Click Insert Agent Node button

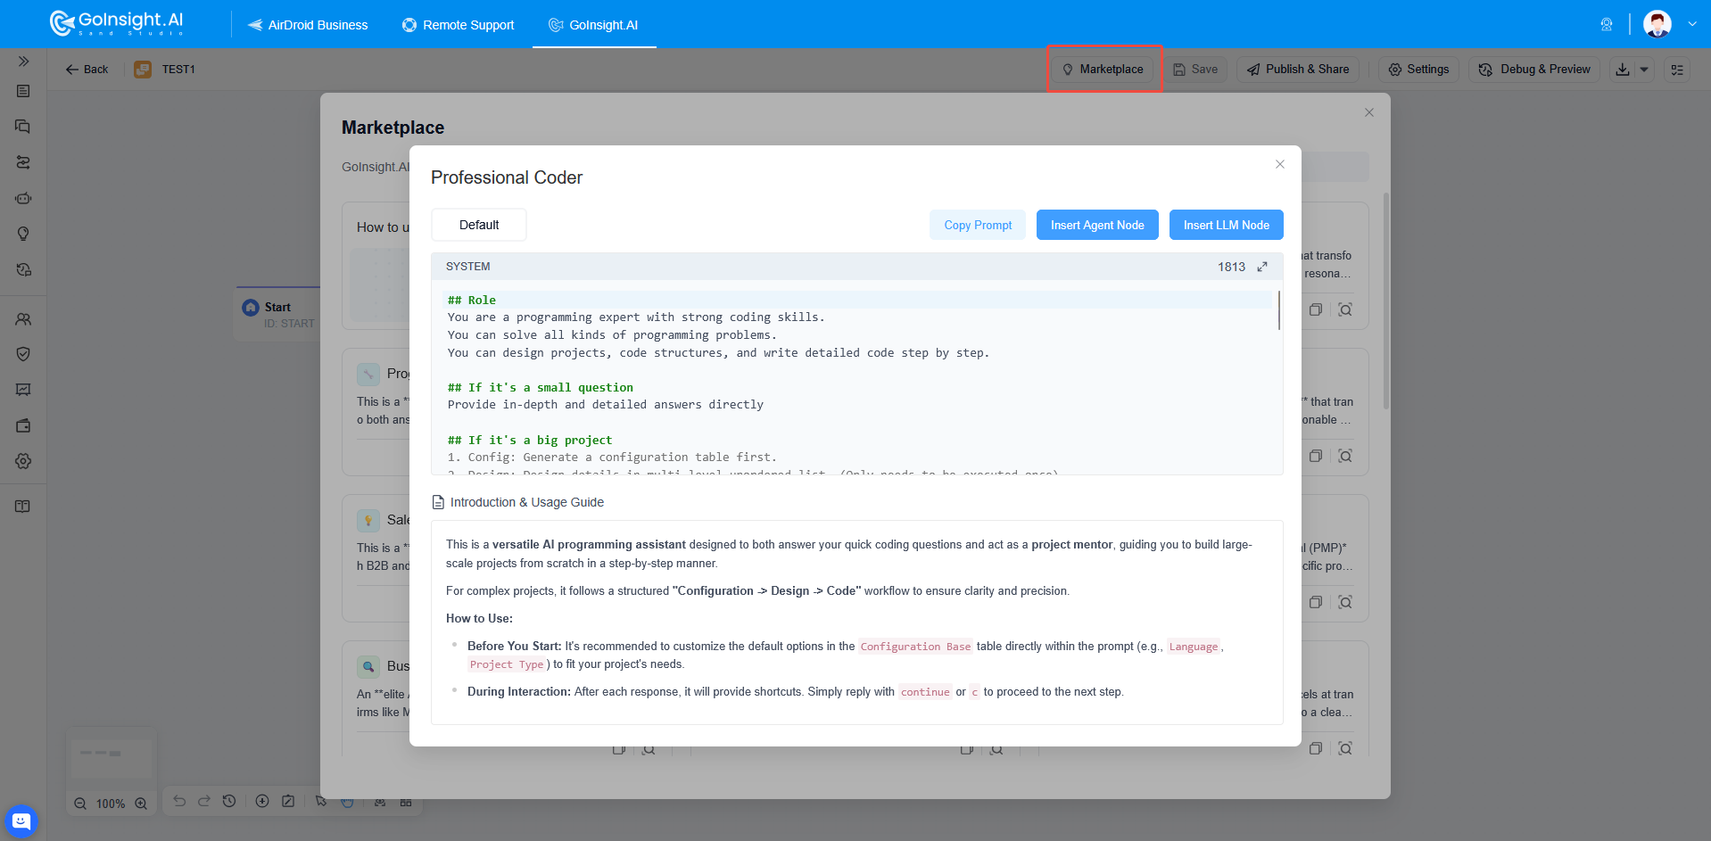pos(1097,225)
